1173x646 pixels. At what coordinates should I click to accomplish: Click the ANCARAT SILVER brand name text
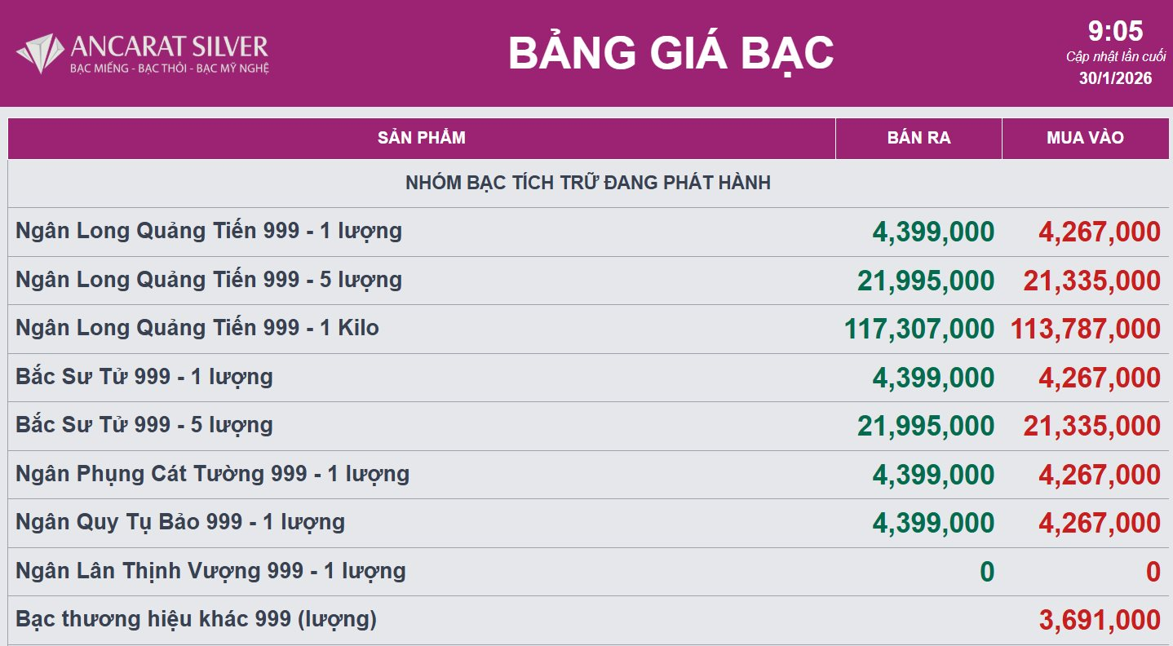point(170,46)
